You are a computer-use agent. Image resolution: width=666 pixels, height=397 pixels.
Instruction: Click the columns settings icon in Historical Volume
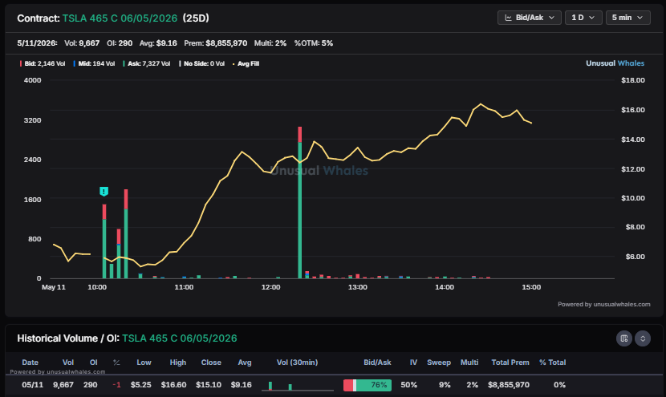[624, 338]
